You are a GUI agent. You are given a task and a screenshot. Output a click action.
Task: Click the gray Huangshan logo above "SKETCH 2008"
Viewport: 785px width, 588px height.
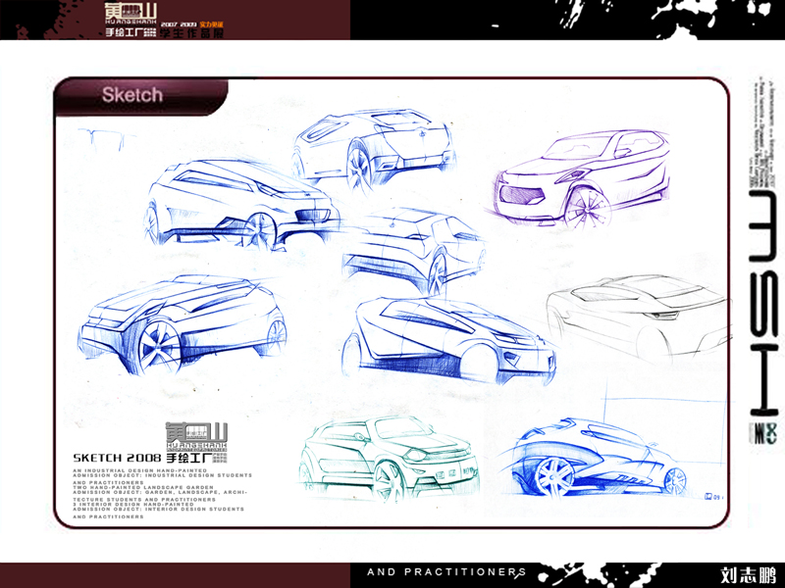point(196,437)
